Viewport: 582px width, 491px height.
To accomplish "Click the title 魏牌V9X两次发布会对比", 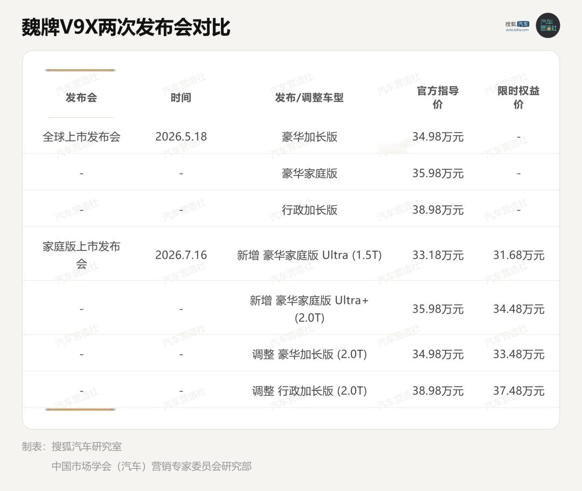I will 126,27.
